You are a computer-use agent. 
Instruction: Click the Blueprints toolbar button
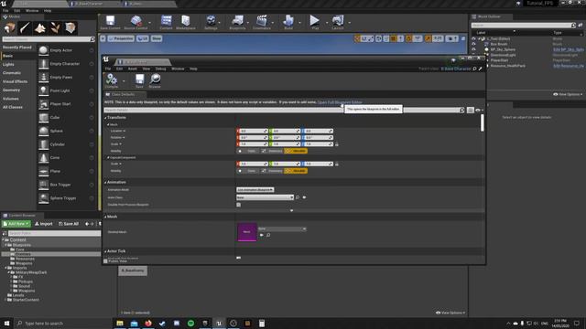click(x=237, y=22)
